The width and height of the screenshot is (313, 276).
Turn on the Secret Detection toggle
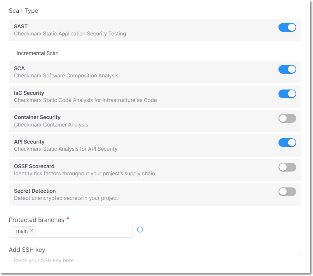click(x=287, y=192)
